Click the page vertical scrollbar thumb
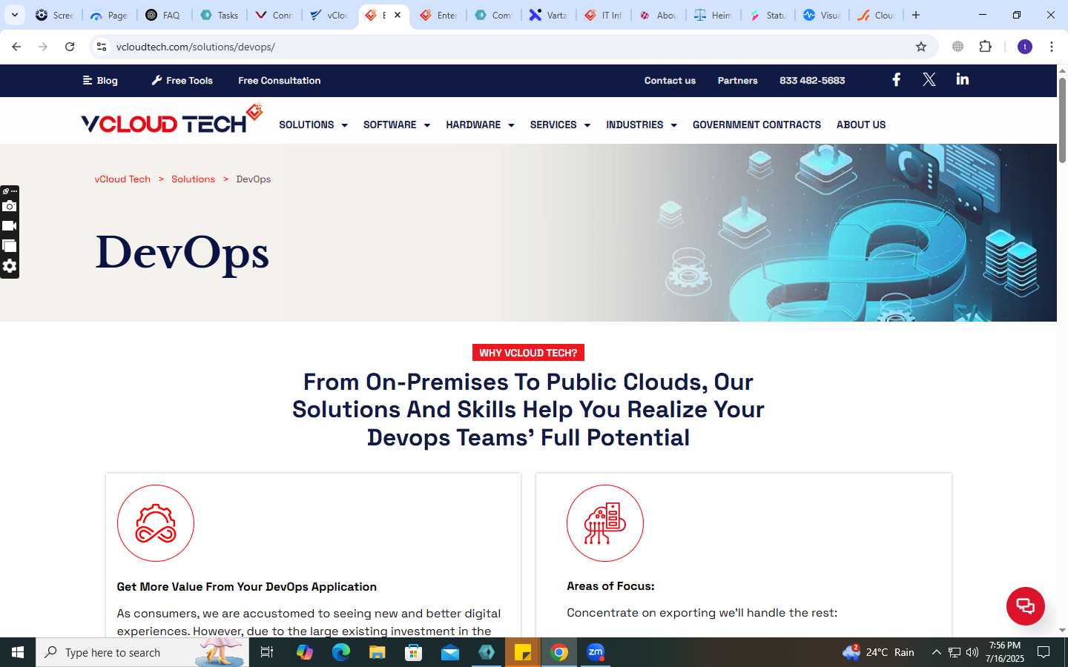This screenshot has width=1068, height=667. [1062, 119]
